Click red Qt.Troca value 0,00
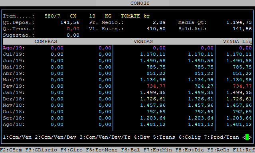This screenshot has width=255, height=153. click(73, 29)
